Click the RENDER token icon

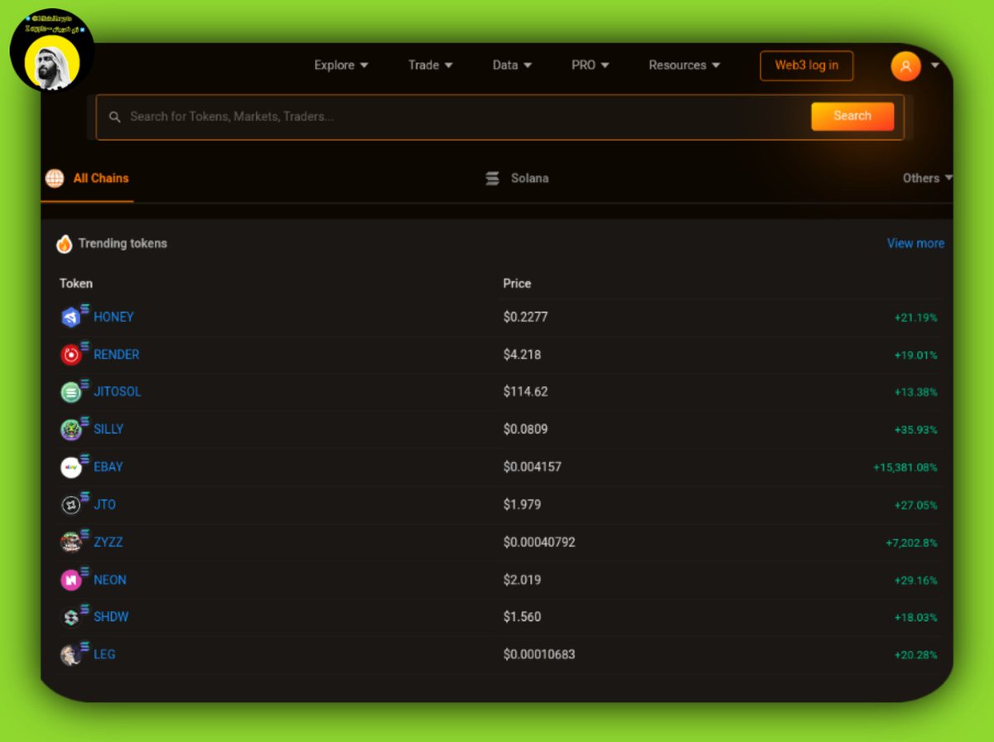[x=71, y=354]
